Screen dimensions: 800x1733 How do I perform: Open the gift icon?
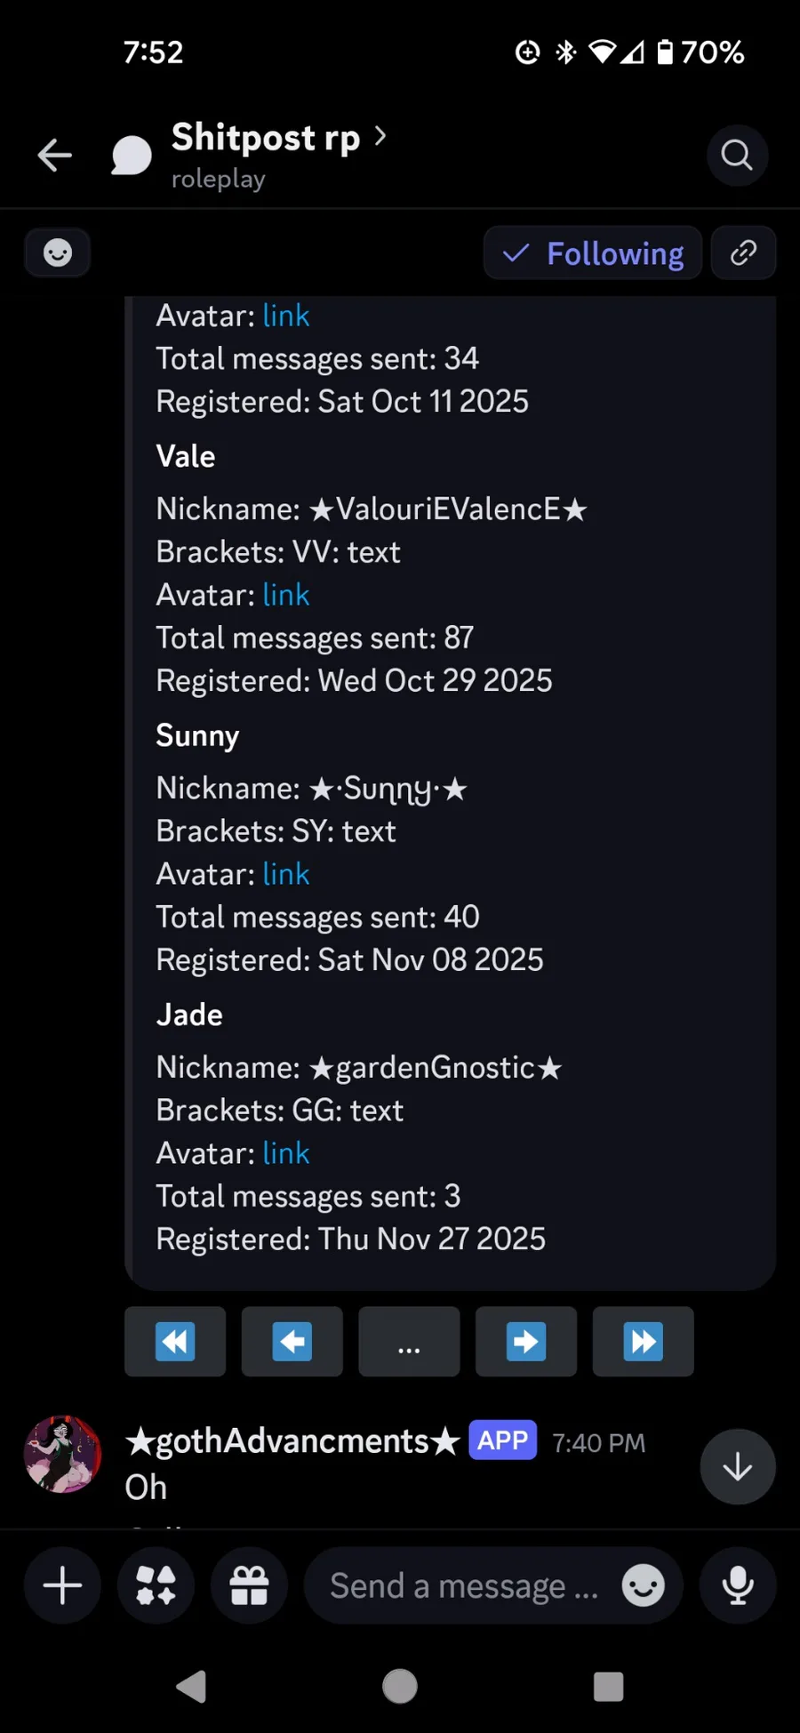coord(249,1585)
